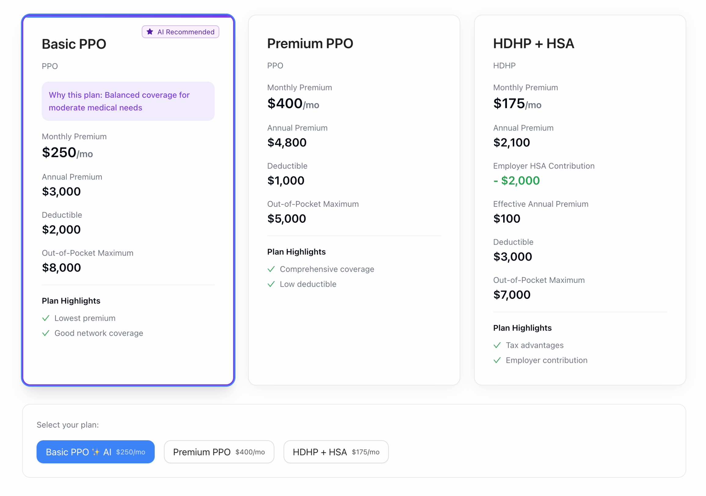Click checkmark icon beside Comprehensive coverage
The image size is (706, 496).
click(x=271, y=269)
